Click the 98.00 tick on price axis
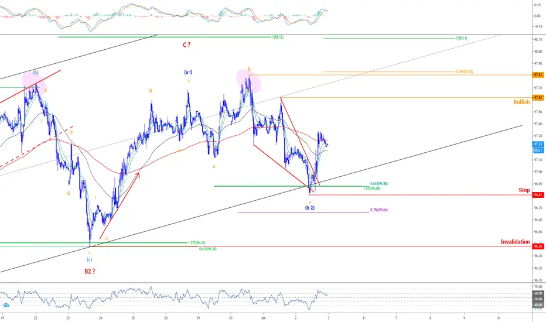The height and width of the screenshot is (322, 546). coord(538,52)
